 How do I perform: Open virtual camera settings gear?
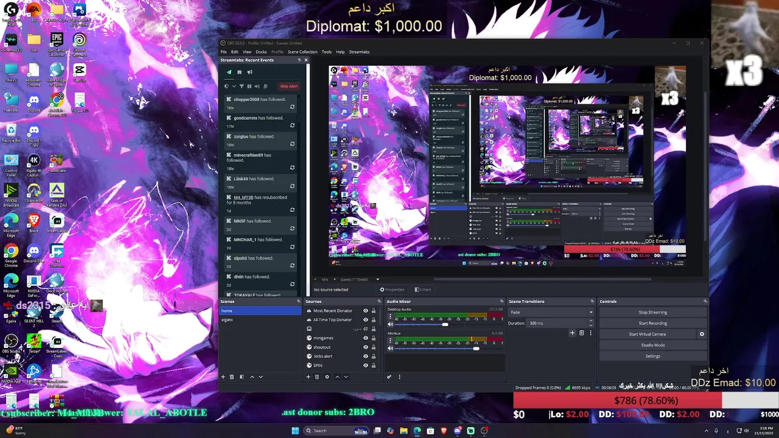tap(702, 334)
